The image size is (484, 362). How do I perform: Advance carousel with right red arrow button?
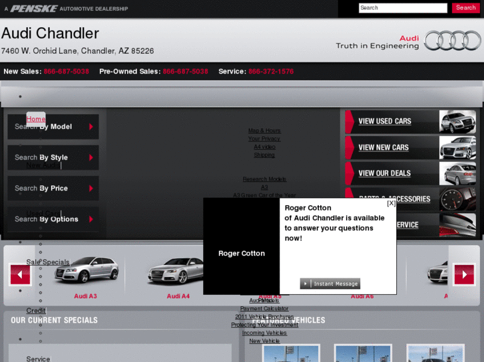tap(464, 274)
